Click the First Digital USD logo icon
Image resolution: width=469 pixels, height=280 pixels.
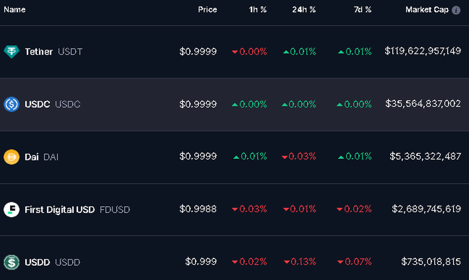pos(11,209)
